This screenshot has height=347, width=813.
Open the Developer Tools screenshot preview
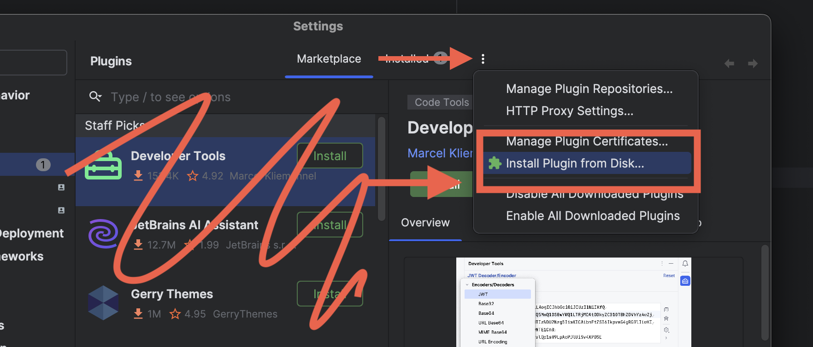[x=573, y=302]
